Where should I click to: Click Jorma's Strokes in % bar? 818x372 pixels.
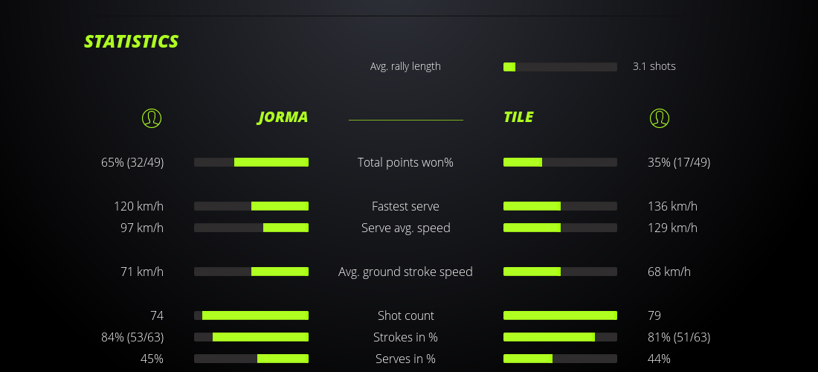pyautogui.click(x=251, y=337)
